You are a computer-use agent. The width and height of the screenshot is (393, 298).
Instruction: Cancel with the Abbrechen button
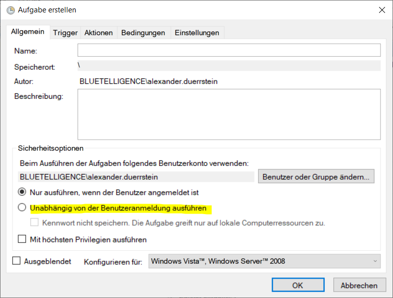point(359,285)
